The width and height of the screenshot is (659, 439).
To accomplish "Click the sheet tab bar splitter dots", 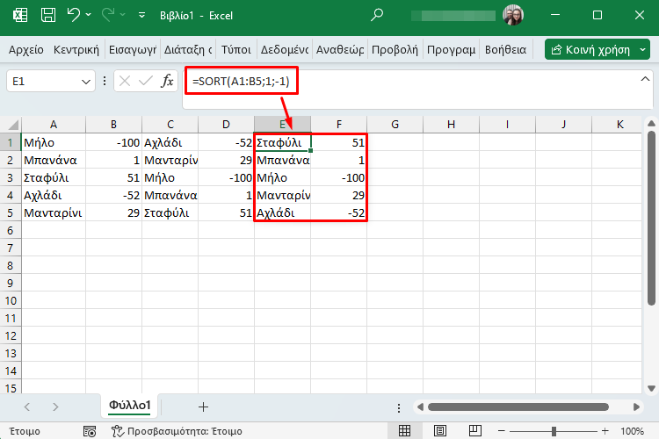I will [398, 407].
